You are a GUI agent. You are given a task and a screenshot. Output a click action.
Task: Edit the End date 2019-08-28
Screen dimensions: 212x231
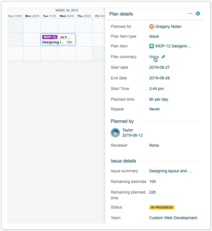tap(159, 78)
